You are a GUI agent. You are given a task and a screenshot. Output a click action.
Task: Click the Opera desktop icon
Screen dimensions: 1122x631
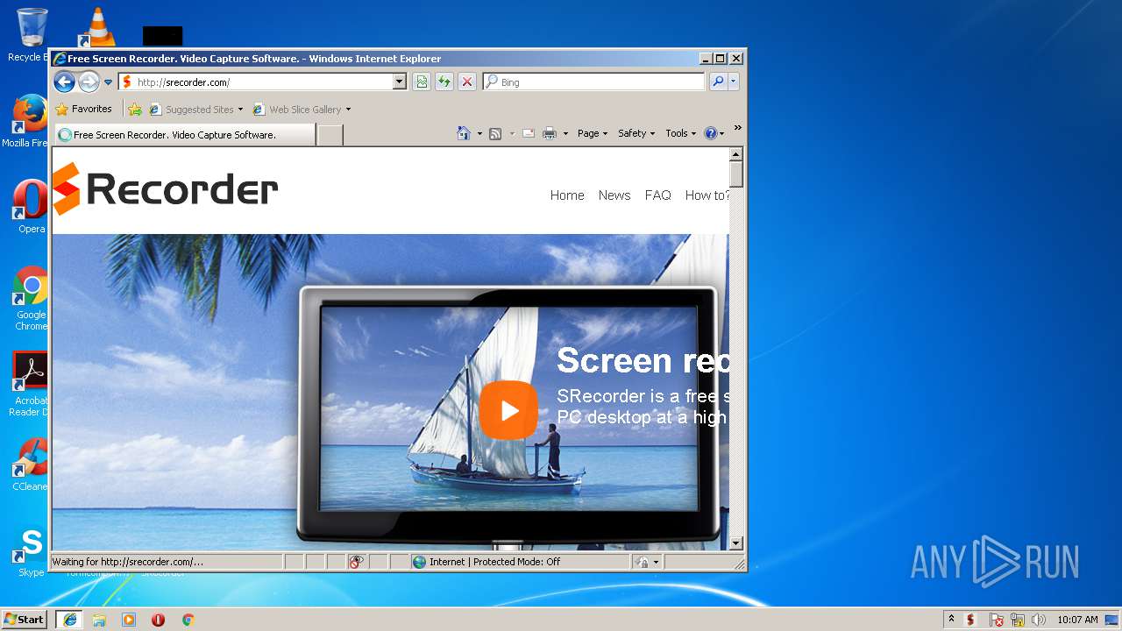click(31, 207)
